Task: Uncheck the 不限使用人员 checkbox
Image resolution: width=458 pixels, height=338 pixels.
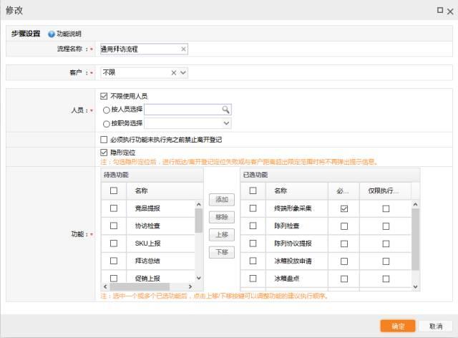Action: tap(106, 96)
